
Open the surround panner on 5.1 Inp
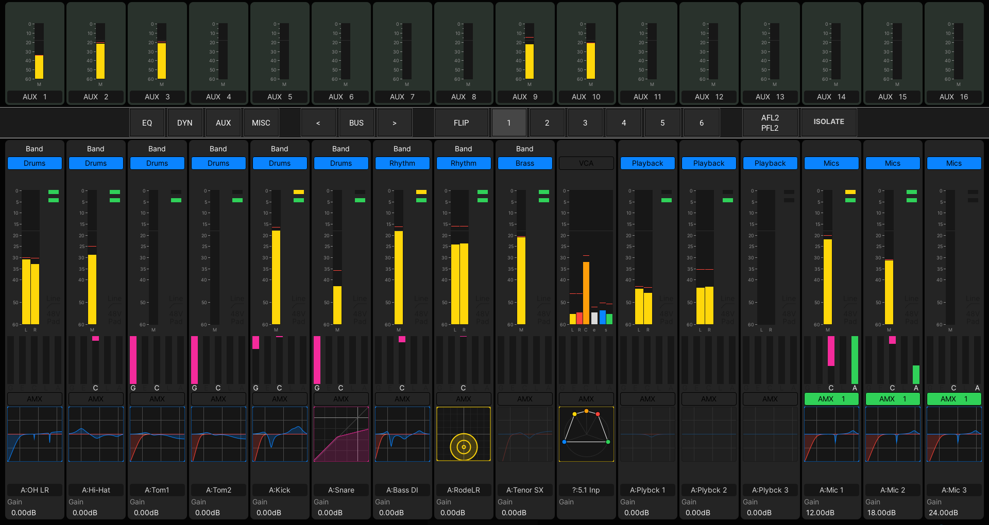pyautogui.click(x=586, y=434)
